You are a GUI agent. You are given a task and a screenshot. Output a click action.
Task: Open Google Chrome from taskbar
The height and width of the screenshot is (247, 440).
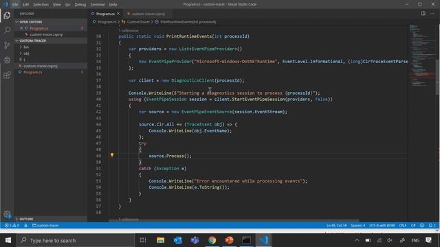tap(212, 240)
